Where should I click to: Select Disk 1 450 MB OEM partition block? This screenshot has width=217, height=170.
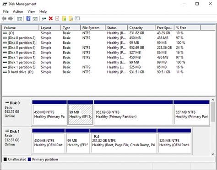click(x=49, y=141)
